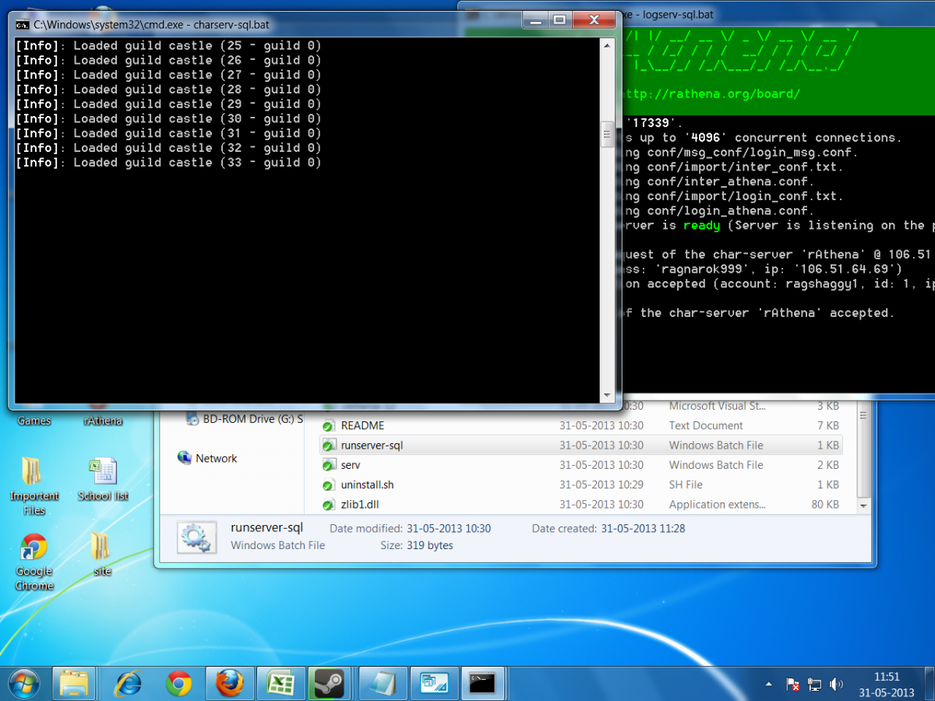The height and width of the screenshot is (701, 935).
Task: Open Steam from the taskbar
Action: [x=330, y=684]
